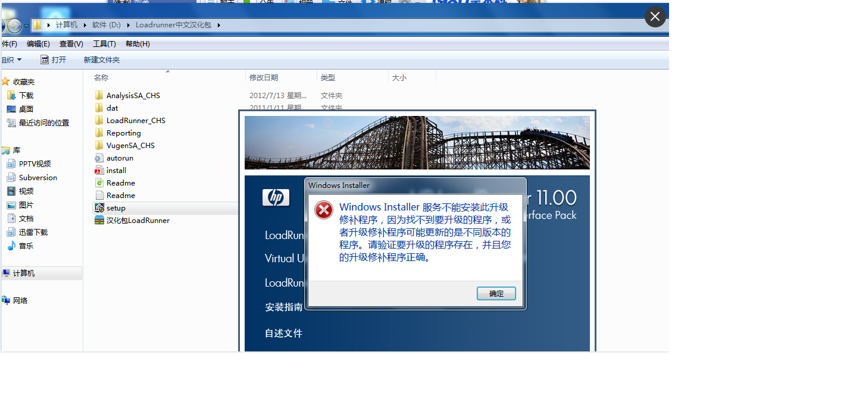The width and height of the screenshot is (853, 399).
Task: Open the 文档 library
Action: pos(26,218)
